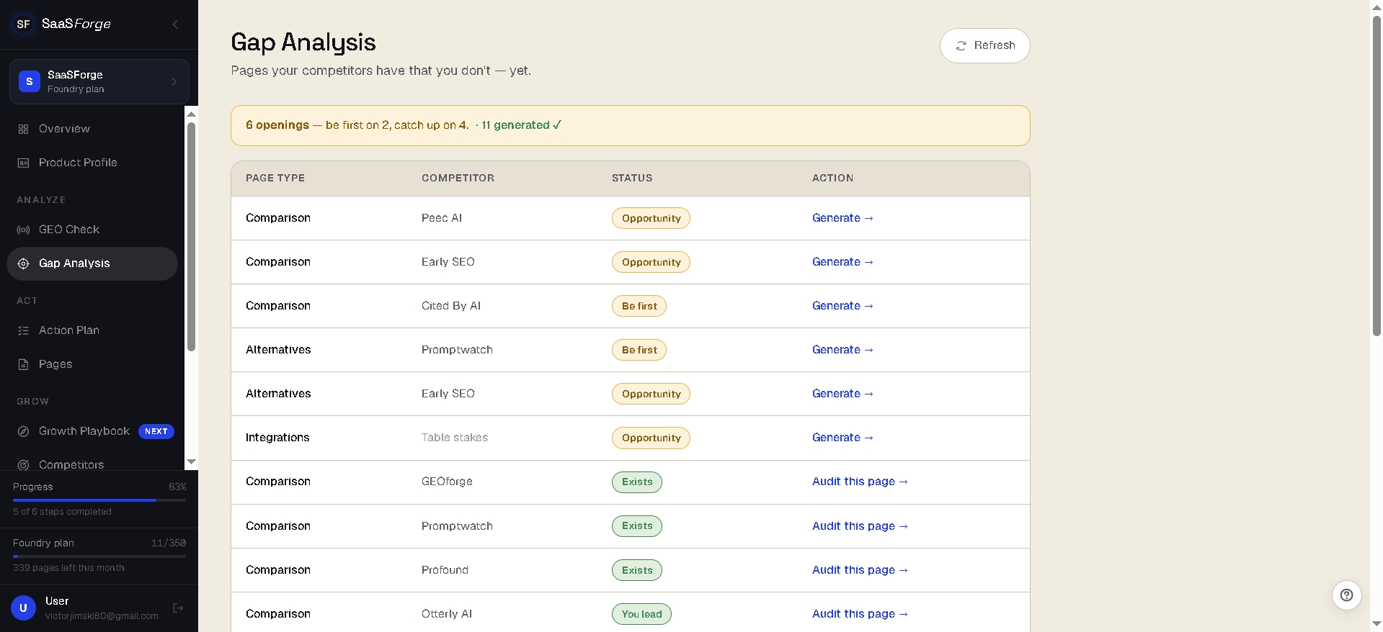Screen dimensions: 1383x632
Task: Click the GEO Check broadcast icon
Action: 23,230
